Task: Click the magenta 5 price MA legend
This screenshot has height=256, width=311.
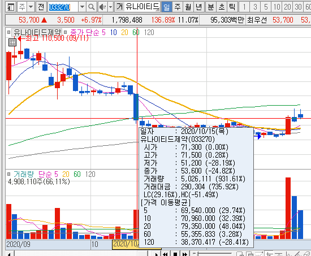Action: [103, 32]
